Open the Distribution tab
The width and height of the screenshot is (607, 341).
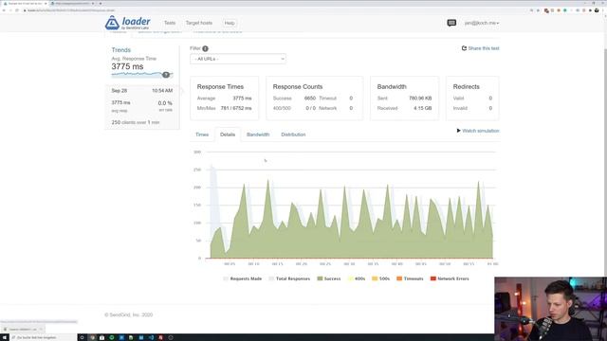293,135
